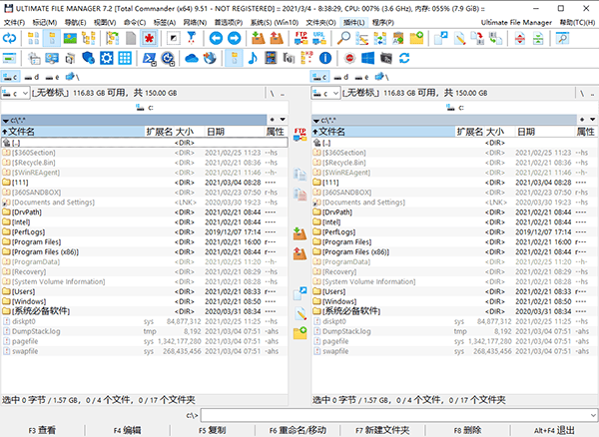Open right panel directory history dropdown arrow

(592, 120)
